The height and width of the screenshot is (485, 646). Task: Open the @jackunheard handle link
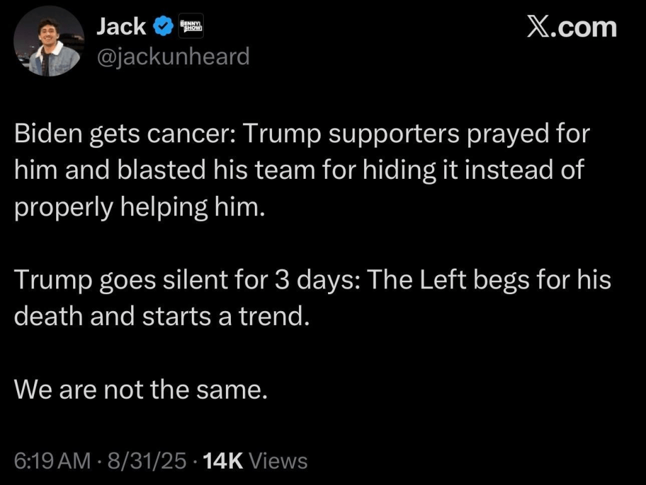[172, 57]
